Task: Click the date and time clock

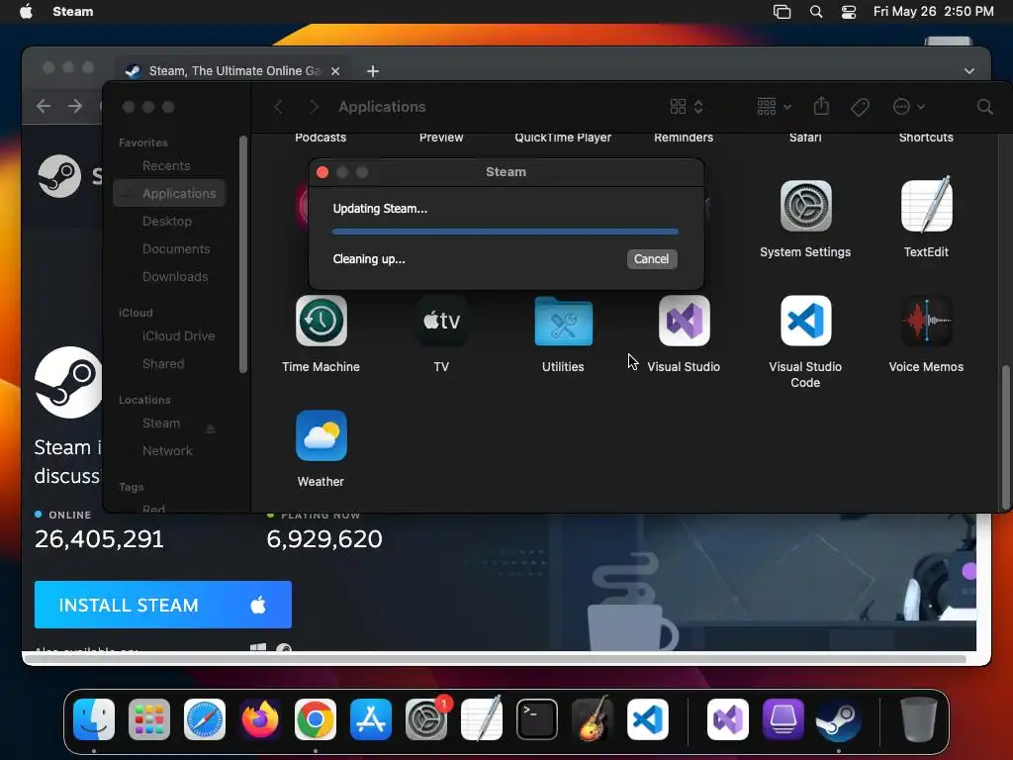Action: coord(933,12)
